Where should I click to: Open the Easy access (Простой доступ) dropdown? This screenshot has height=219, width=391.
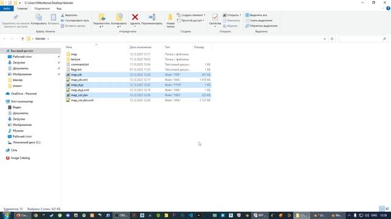pyautogui.click(x=191, y=20)
